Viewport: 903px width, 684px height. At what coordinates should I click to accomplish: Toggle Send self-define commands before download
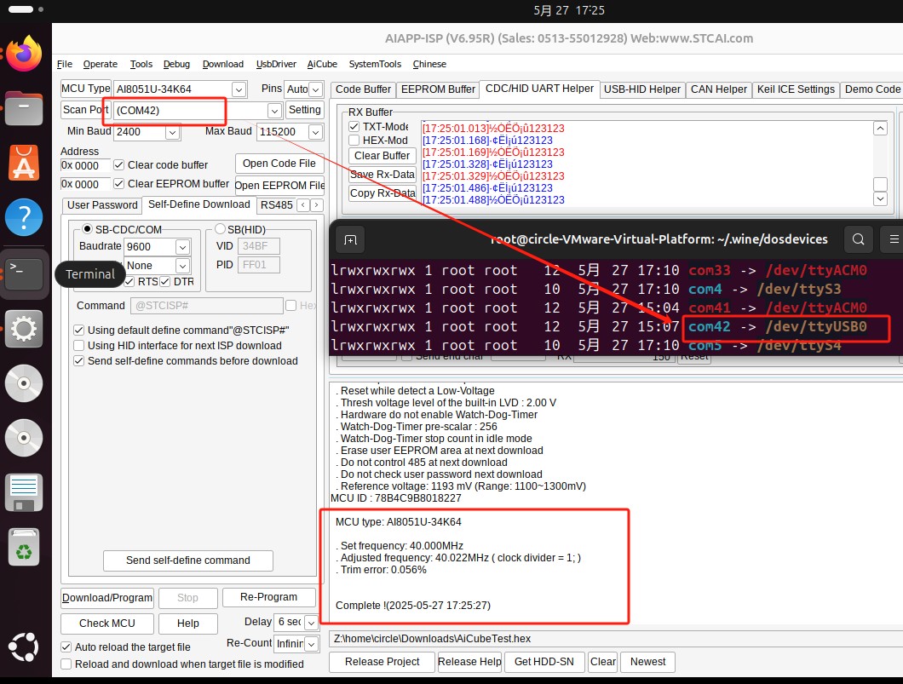click(79, 361)
